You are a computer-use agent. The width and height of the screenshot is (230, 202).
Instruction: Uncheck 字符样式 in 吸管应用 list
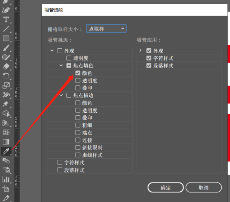149,58
